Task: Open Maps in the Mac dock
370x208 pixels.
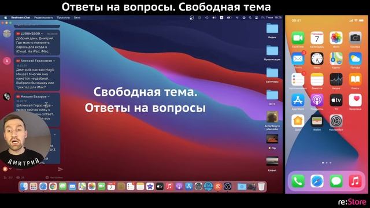Action: [82, 187]
